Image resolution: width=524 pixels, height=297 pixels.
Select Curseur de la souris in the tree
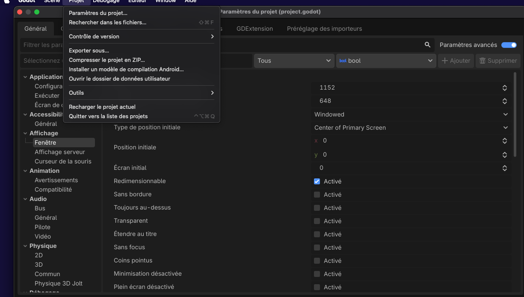pyautogui.click(x=63, y=161)
